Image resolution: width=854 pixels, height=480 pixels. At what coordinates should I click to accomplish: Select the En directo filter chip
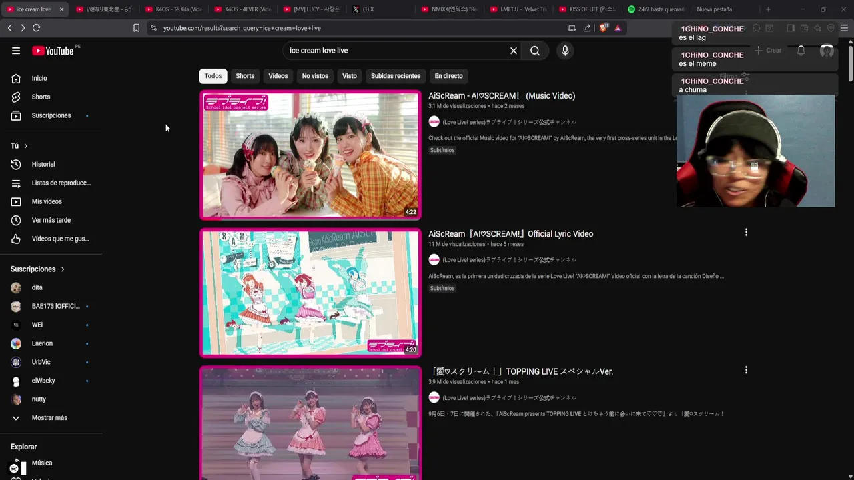coord(448,76)
